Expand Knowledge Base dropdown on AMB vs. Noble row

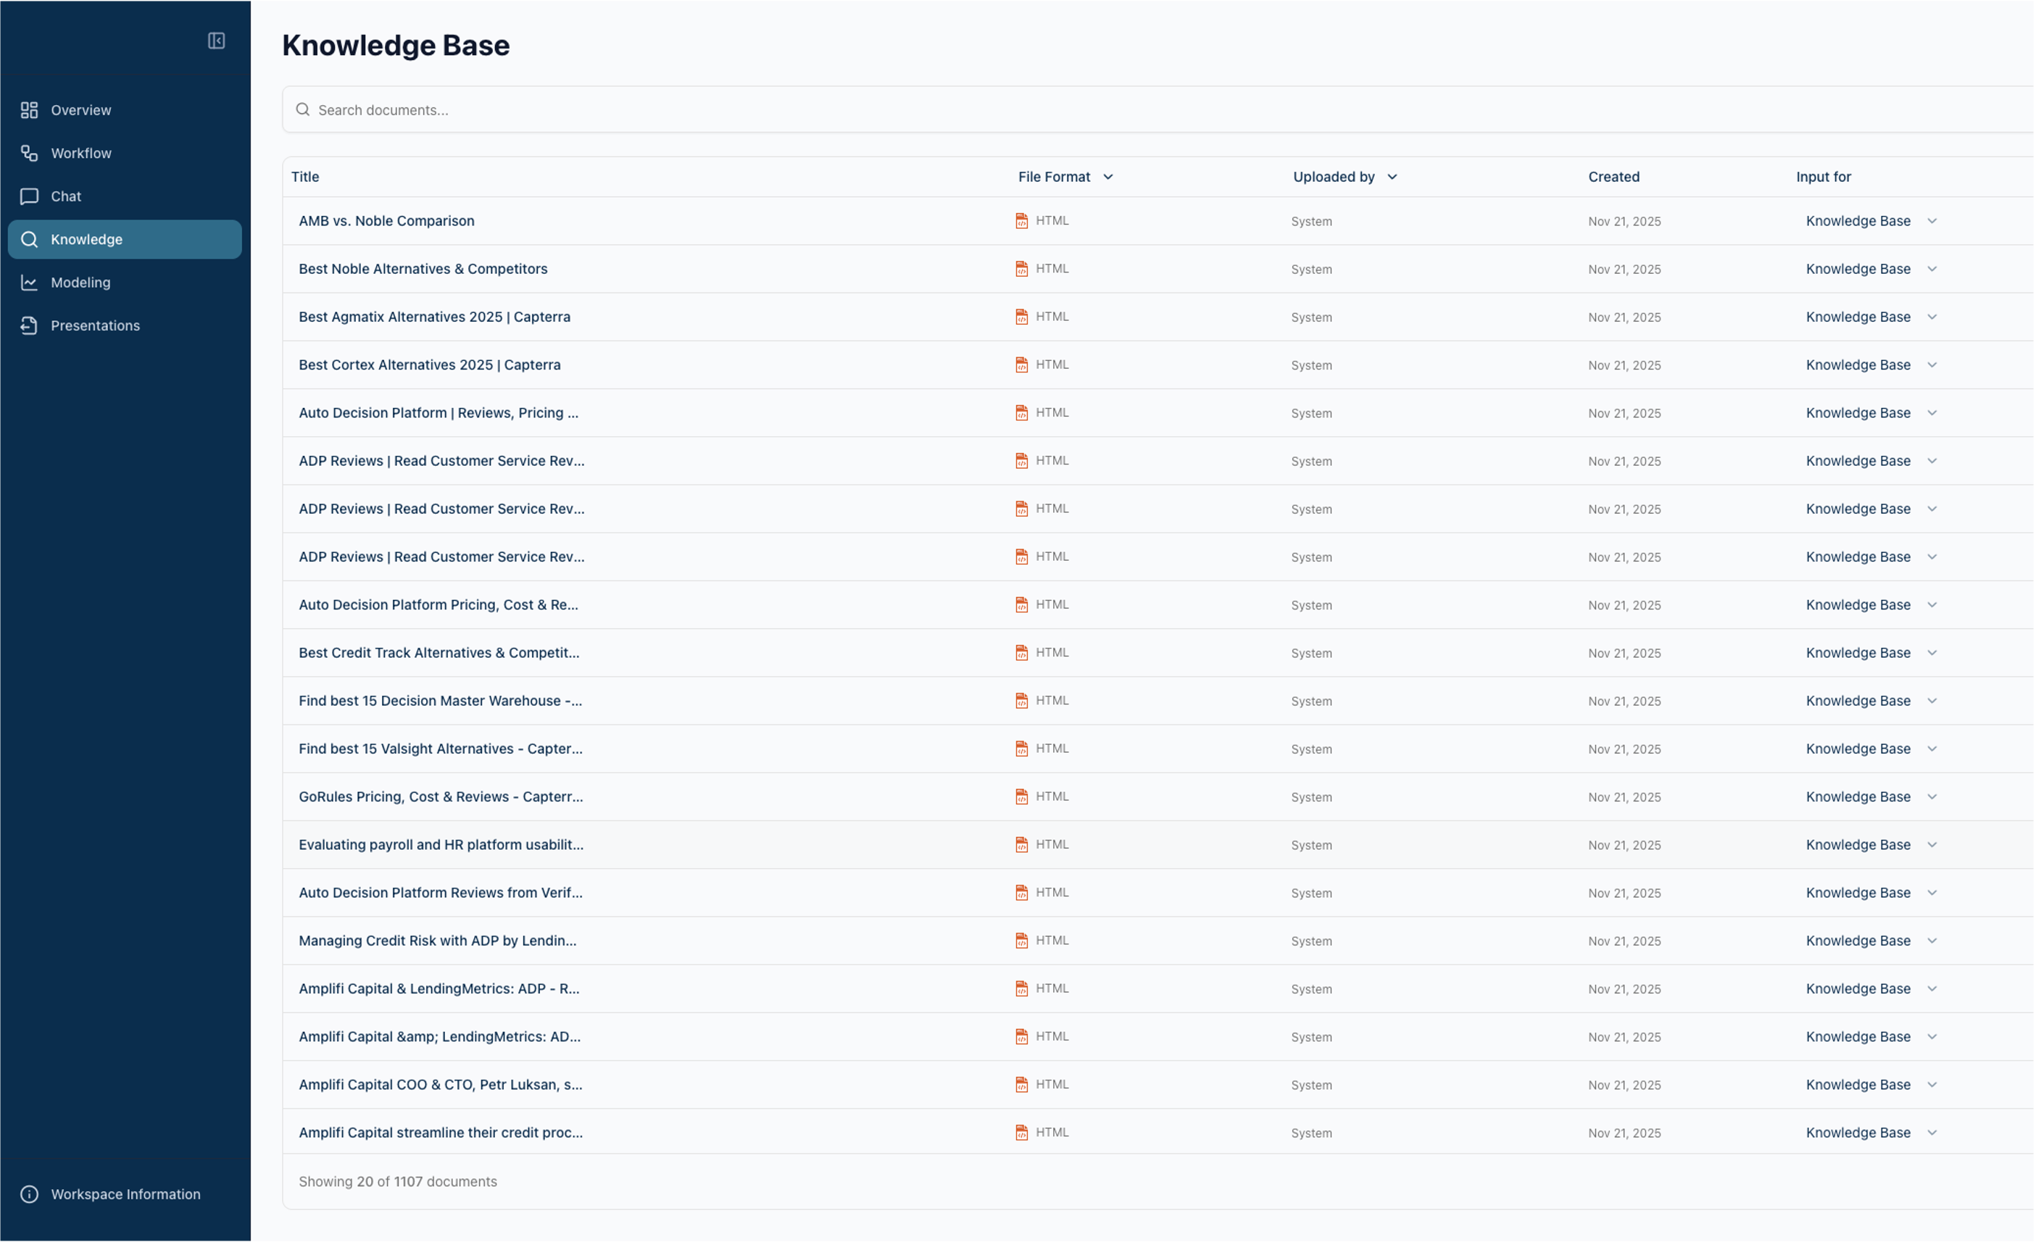(1932, 220)
